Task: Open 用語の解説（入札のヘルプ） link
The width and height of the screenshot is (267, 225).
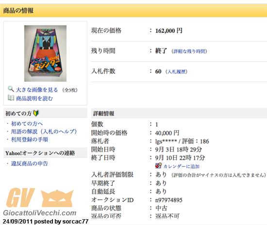Action: [x=44, y=132]
